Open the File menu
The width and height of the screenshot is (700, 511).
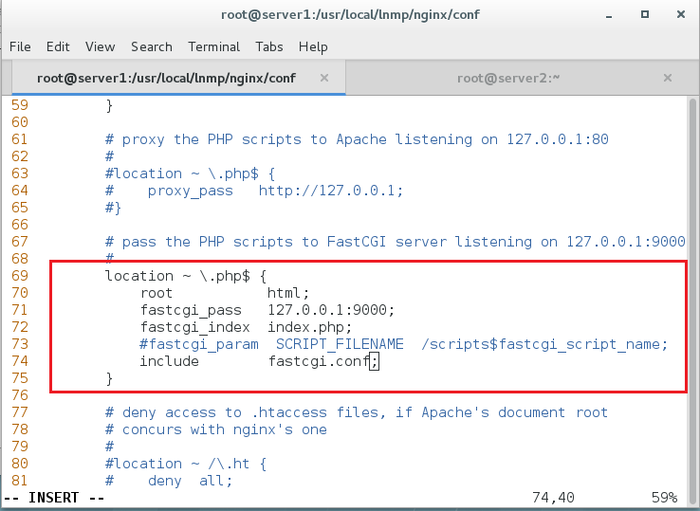[x=20, y=46]
